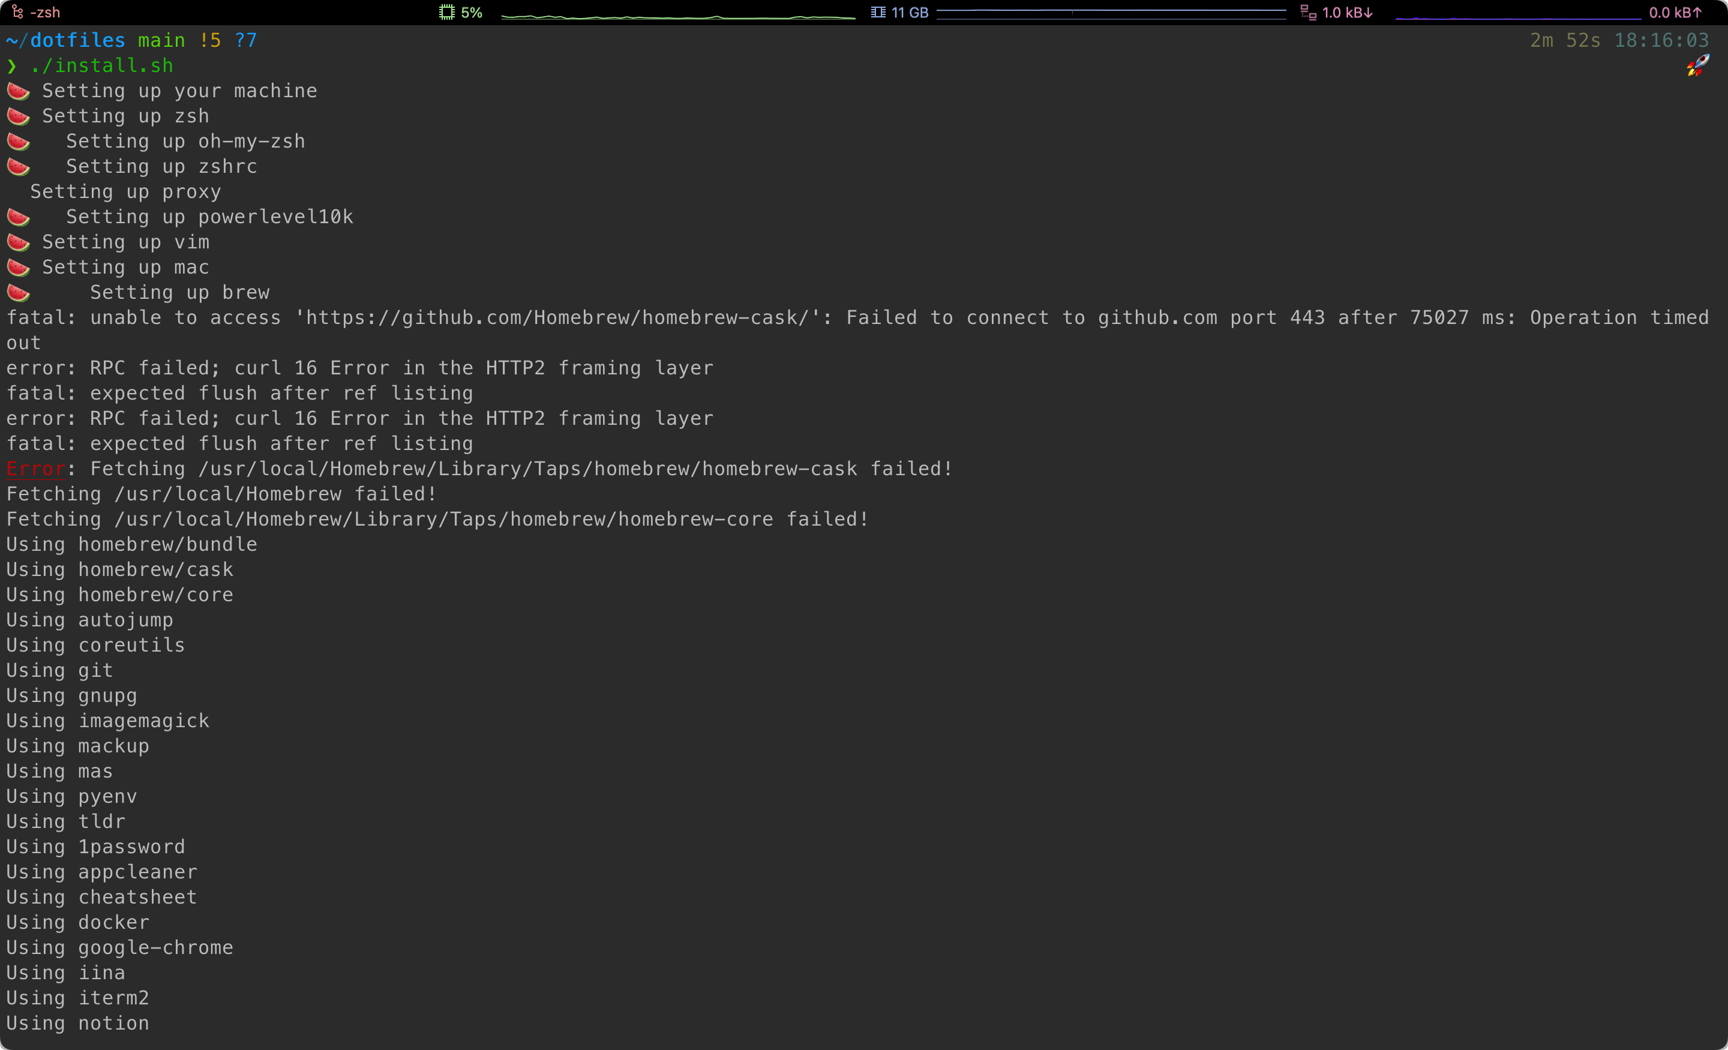Click watermelon icon before 'Setting up your machine'

click(18, 91)
